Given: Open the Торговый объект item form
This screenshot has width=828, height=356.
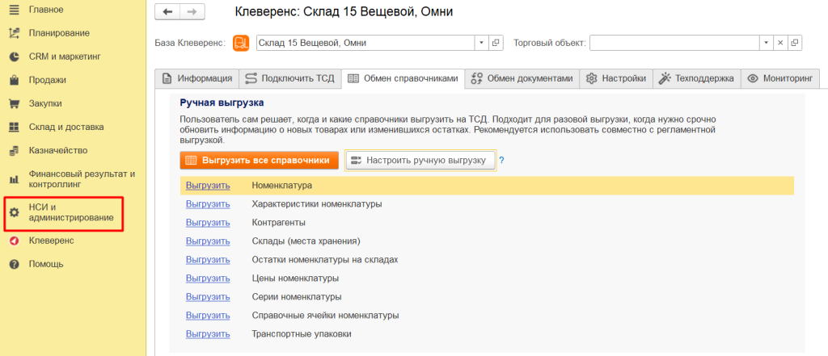Looking at the screenshot, I should 795,44.
